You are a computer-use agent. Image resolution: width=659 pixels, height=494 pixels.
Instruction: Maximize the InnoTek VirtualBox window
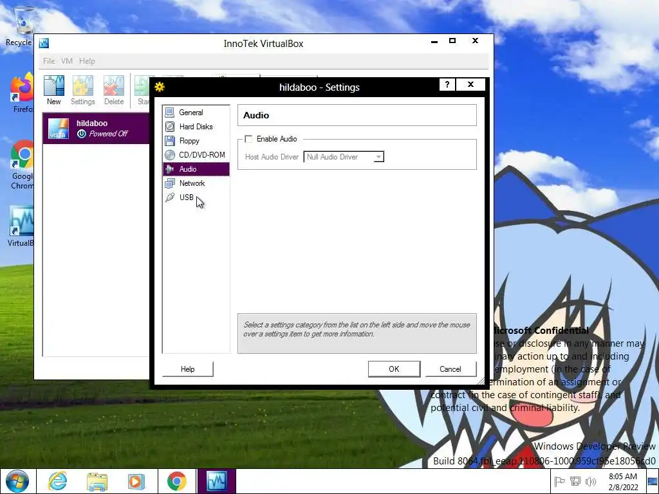click(x=452, y=41)
